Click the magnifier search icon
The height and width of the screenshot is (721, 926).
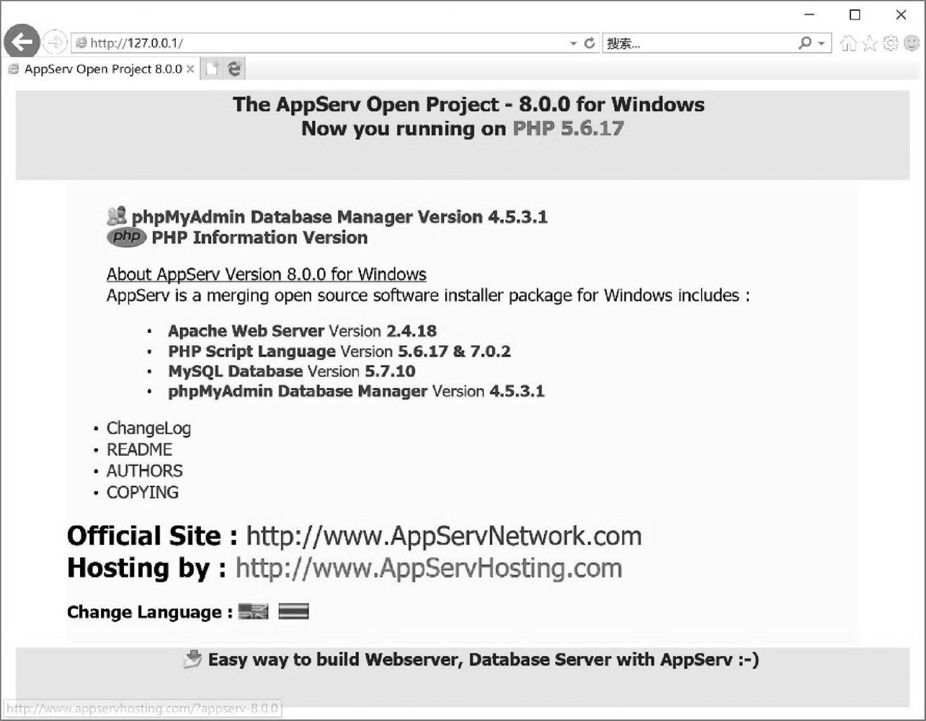pyautogui.click(x=805, y=43)
